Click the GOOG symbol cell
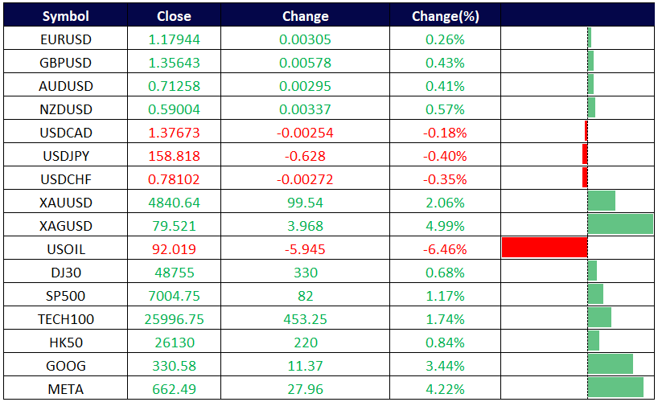The image size is (658, 402). 66,366
